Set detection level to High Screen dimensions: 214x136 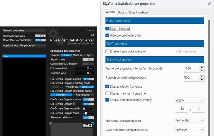(88, 55)
